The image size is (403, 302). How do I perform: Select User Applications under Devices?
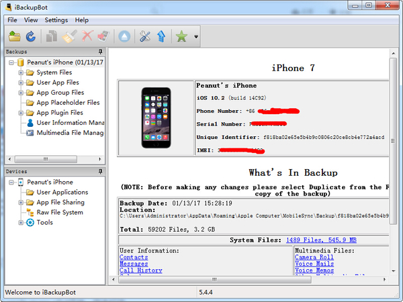click(x=62, y=192)
